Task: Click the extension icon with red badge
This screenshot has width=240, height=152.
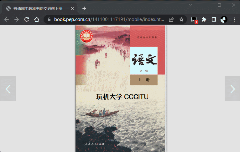Action: point(194,20)
